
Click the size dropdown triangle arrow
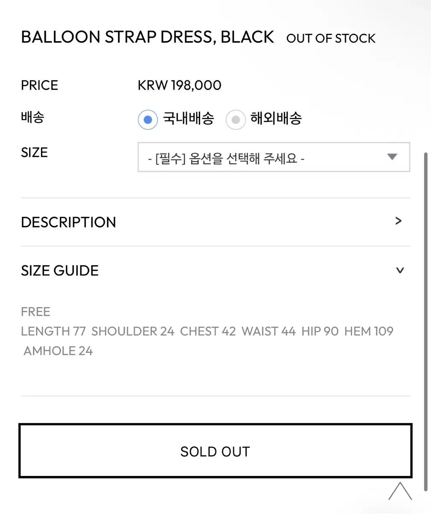click(392, 157)
